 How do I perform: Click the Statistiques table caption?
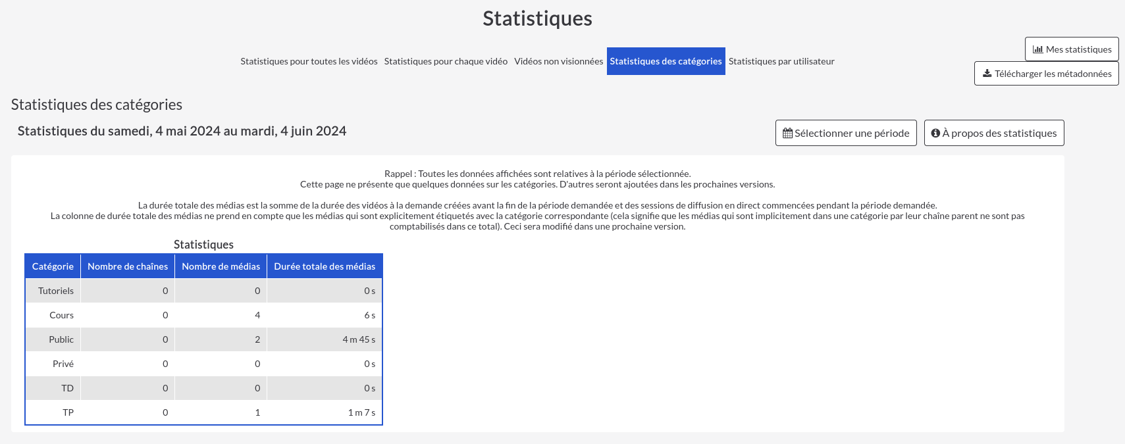point(203,245)
